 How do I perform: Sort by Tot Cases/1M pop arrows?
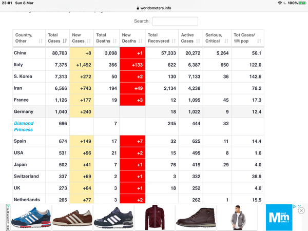coord(259,41)
